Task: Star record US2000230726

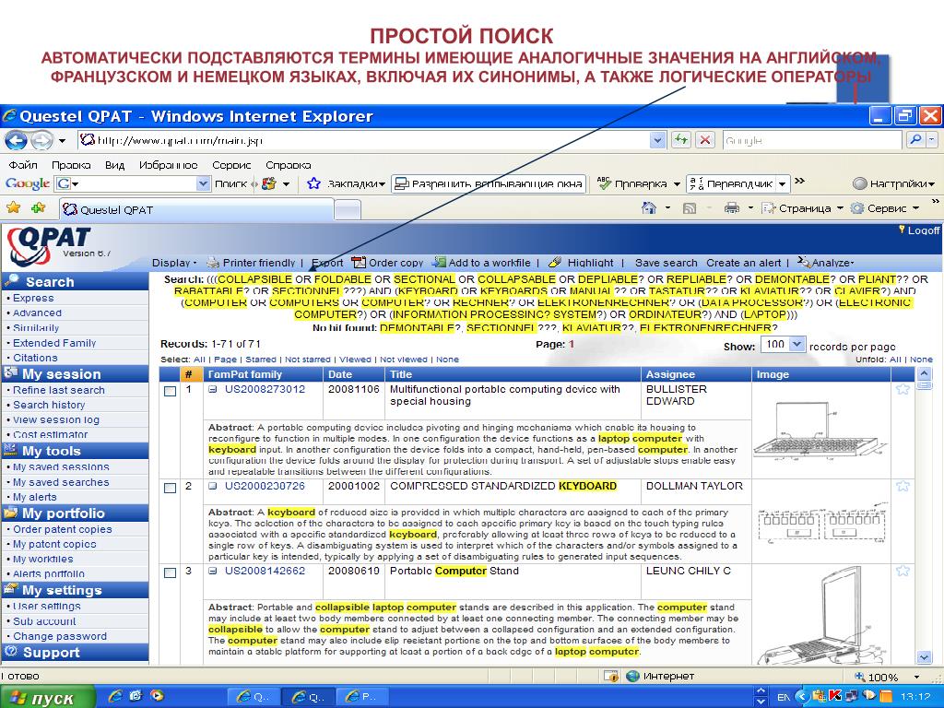Action: (902, 486)
